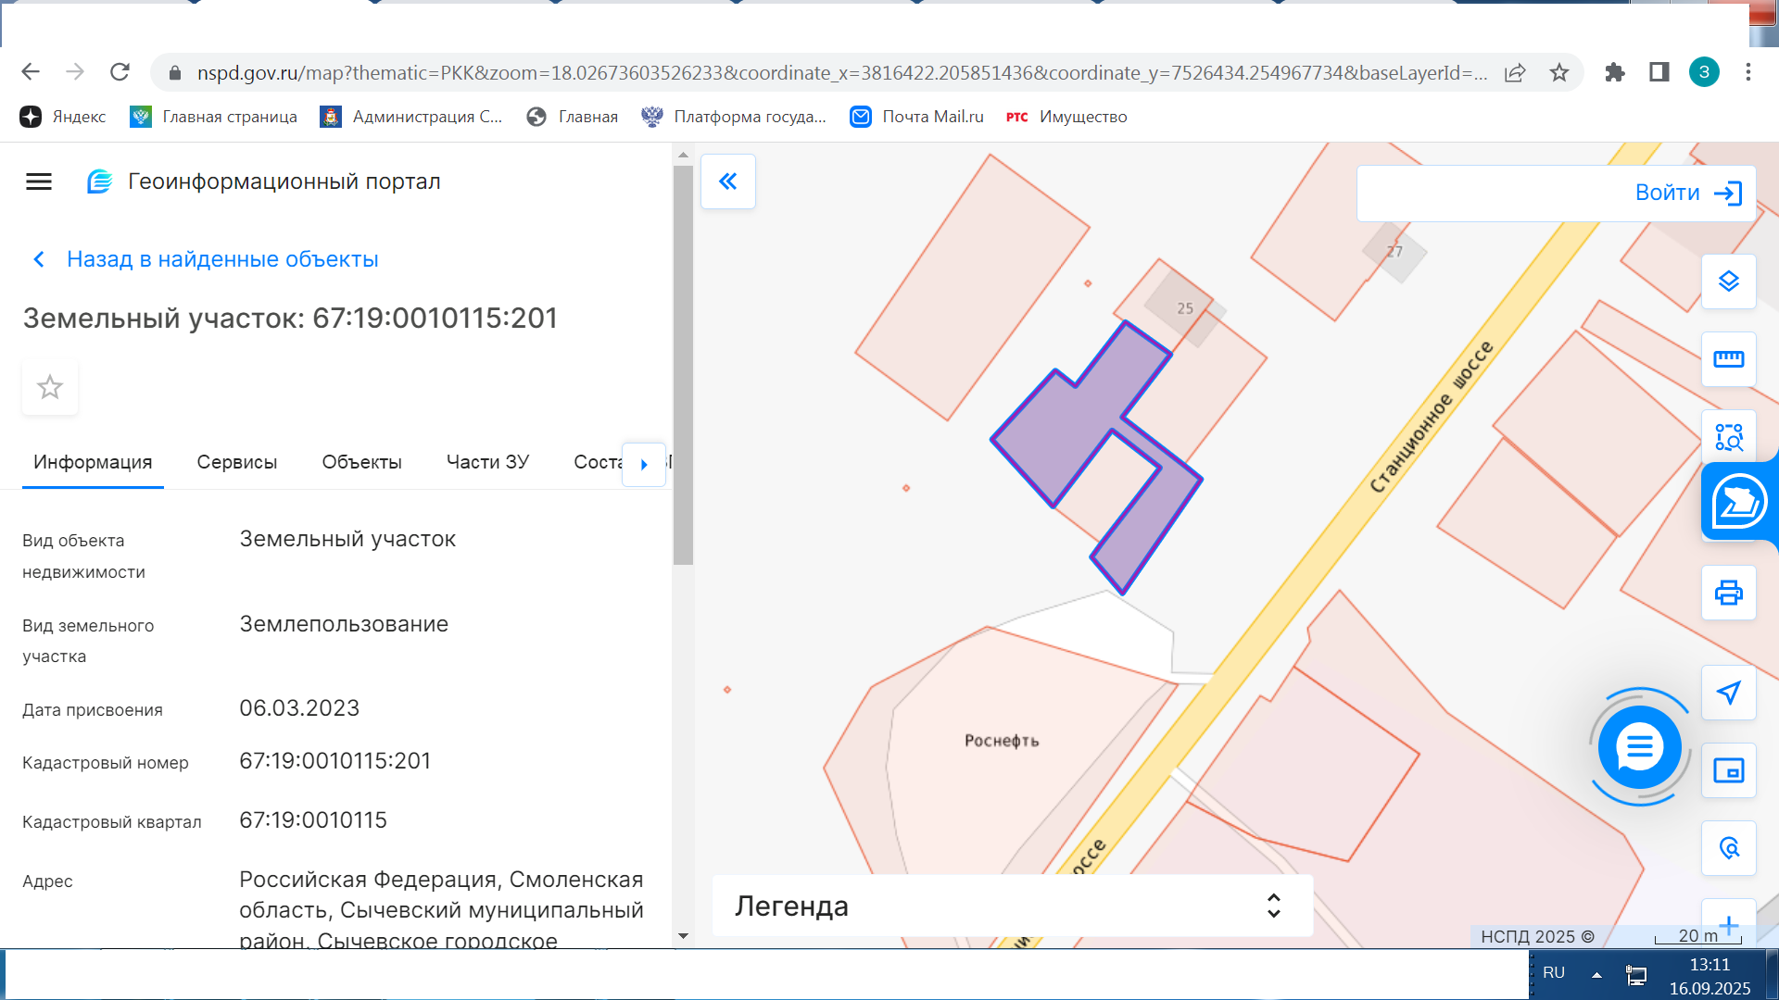Print the map with printer icon

click(1728, 593)
